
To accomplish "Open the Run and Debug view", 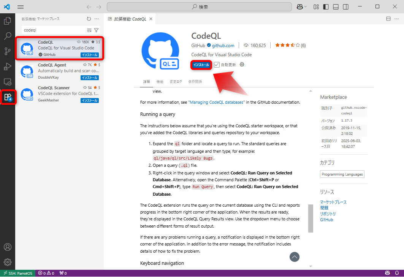I will click(8, 66).
